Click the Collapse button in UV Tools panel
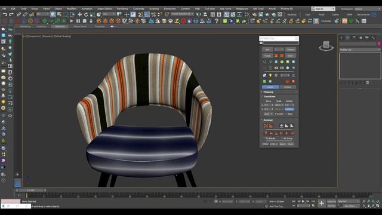382x215 pixels. click(x=291, y=50)
